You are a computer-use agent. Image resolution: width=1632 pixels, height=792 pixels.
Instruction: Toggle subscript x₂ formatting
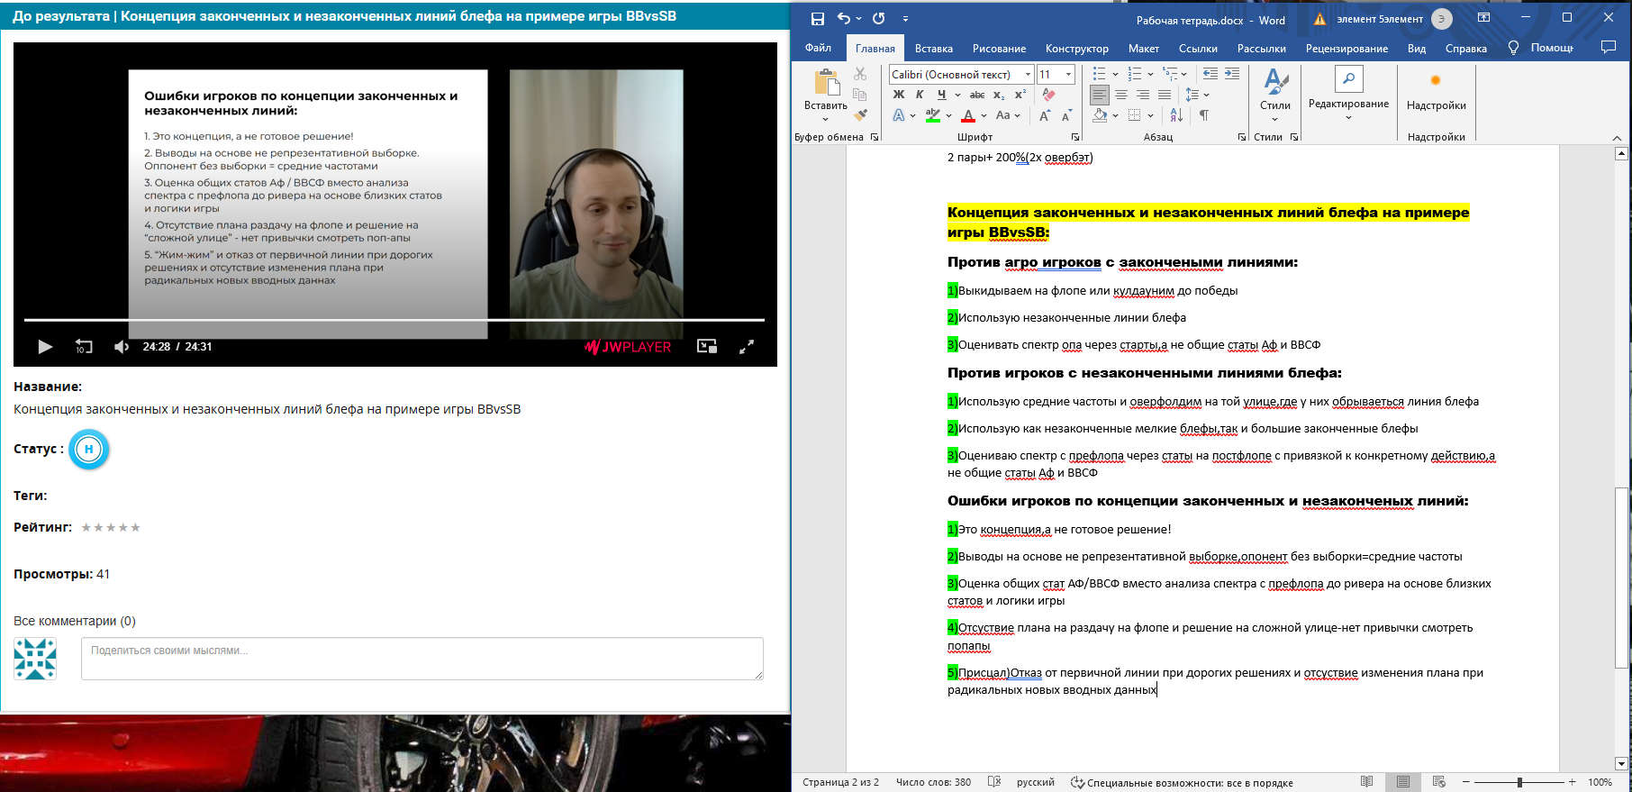point(999,95)
